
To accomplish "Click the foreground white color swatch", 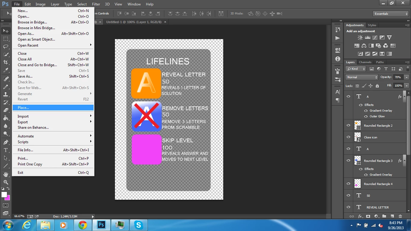I will [x=4, y=195].
